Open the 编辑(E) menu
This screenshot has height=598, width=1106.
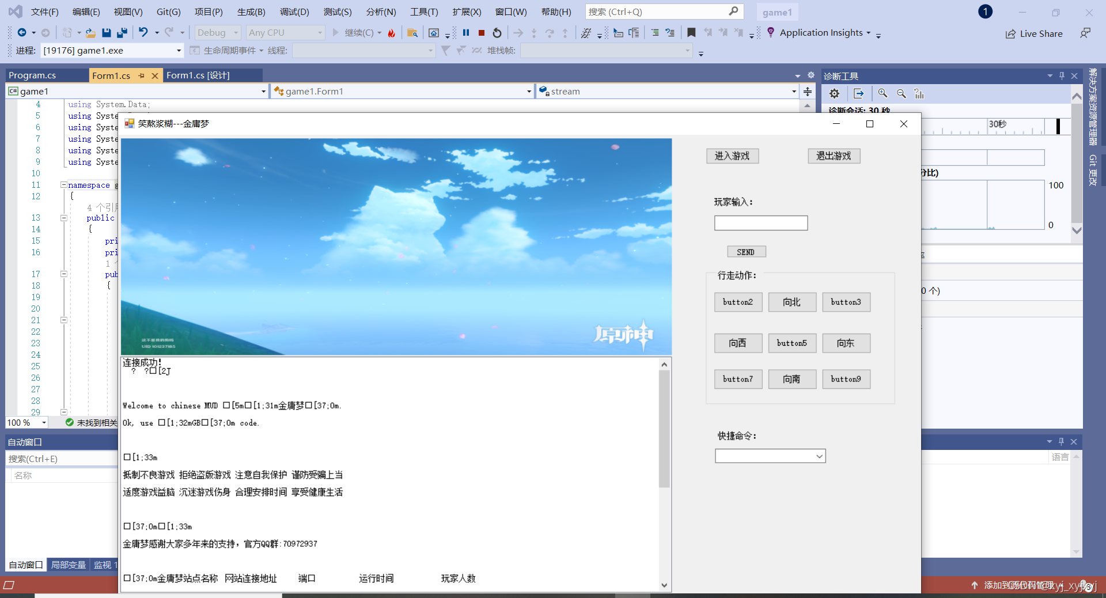(86, 12)
